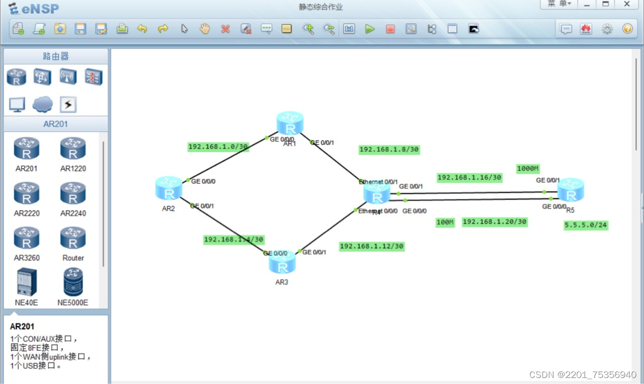Select the connection cable category icon

pyautogui.click(x=68, y=105)
